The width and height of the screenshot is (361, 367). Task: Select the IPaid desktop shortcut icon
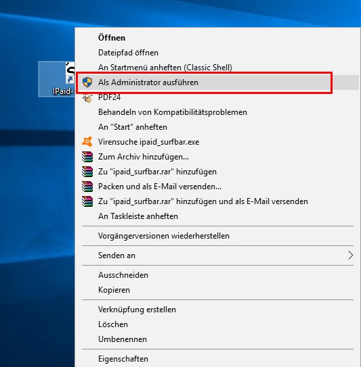point(56,79)
